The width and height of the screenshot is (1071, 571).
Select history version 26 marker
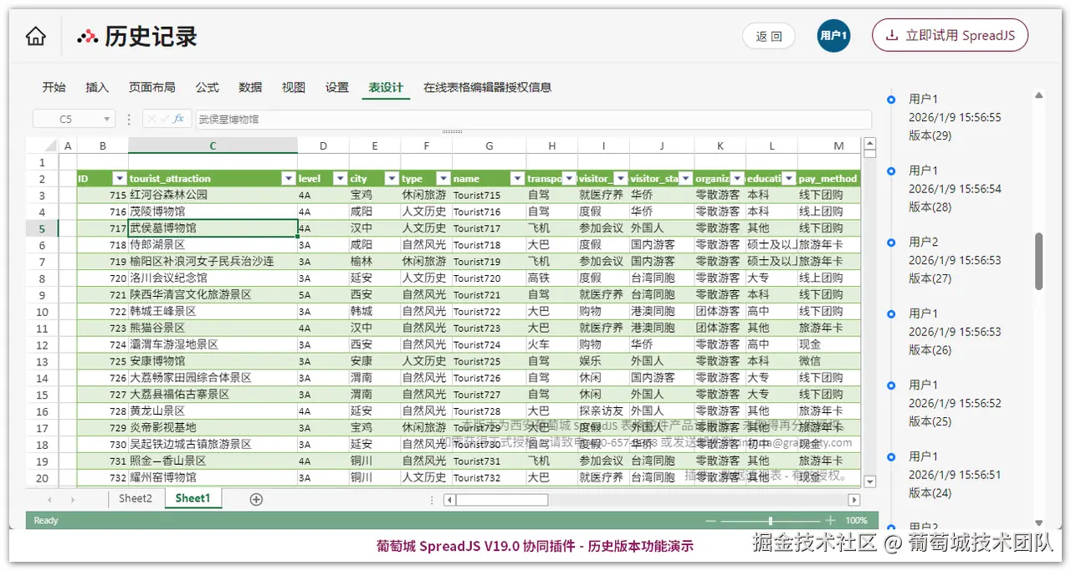tap(891, 314)
